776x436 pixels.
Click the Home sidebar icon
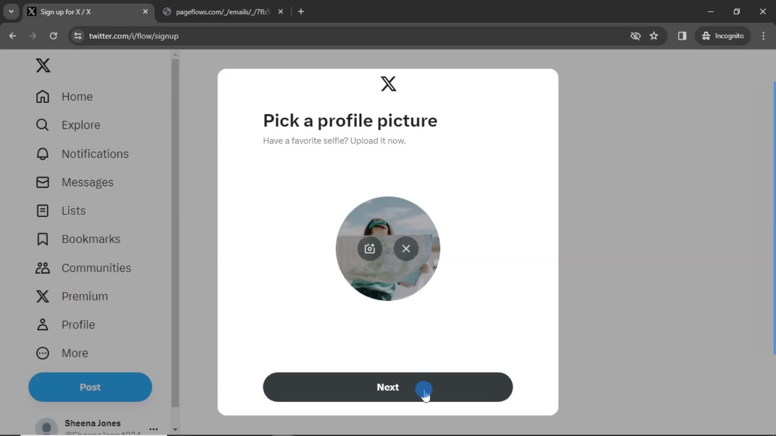pyautogui.click(x=42, y=96)
